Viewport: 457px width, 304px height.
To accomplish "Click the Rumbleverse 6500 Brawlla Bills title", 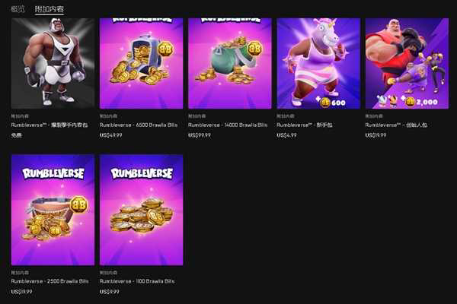I will tap(139, 125).
